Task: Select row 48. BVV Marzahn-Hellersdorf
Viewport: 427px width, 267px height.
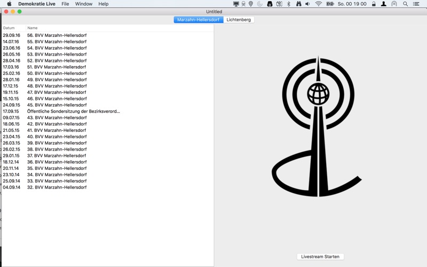Action: tap(108, 86)
